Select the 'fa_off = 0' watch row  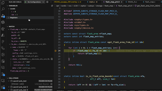[x=30, y=38]
